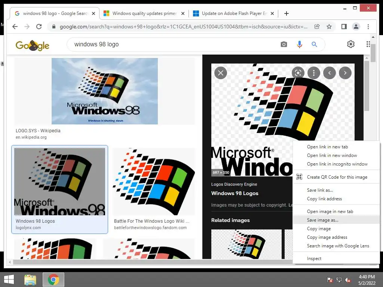Search by image with the camera icon
Viewport: 383px width, 287px height.
[x=284, y=44]
